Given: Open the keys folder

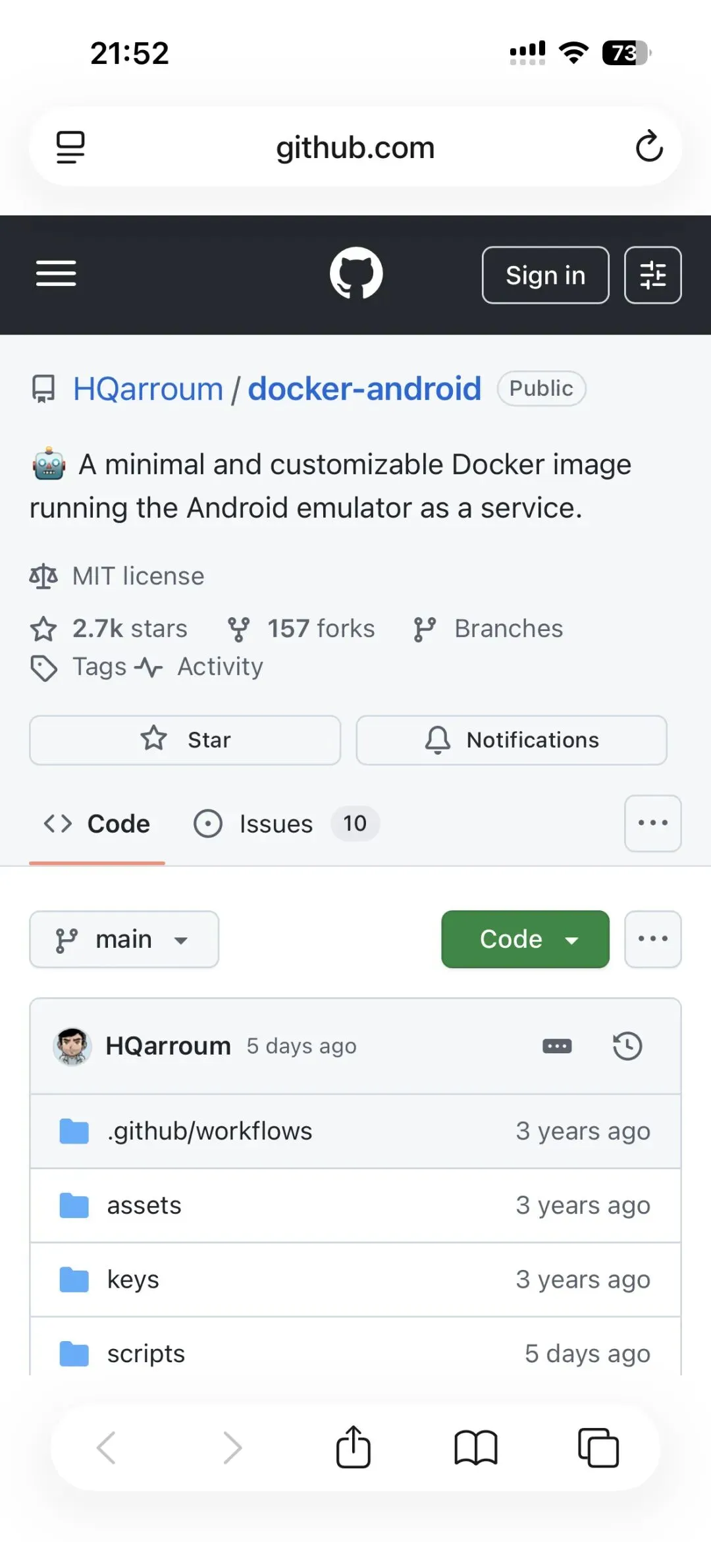Looking at the screenshot, I should 133,1280.
